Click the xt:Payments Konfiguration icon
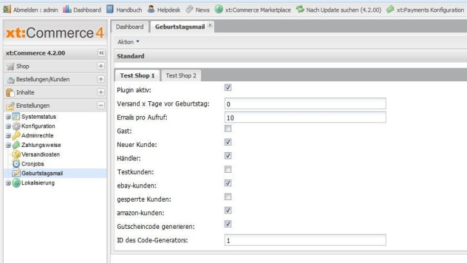 tap(390, 9)
